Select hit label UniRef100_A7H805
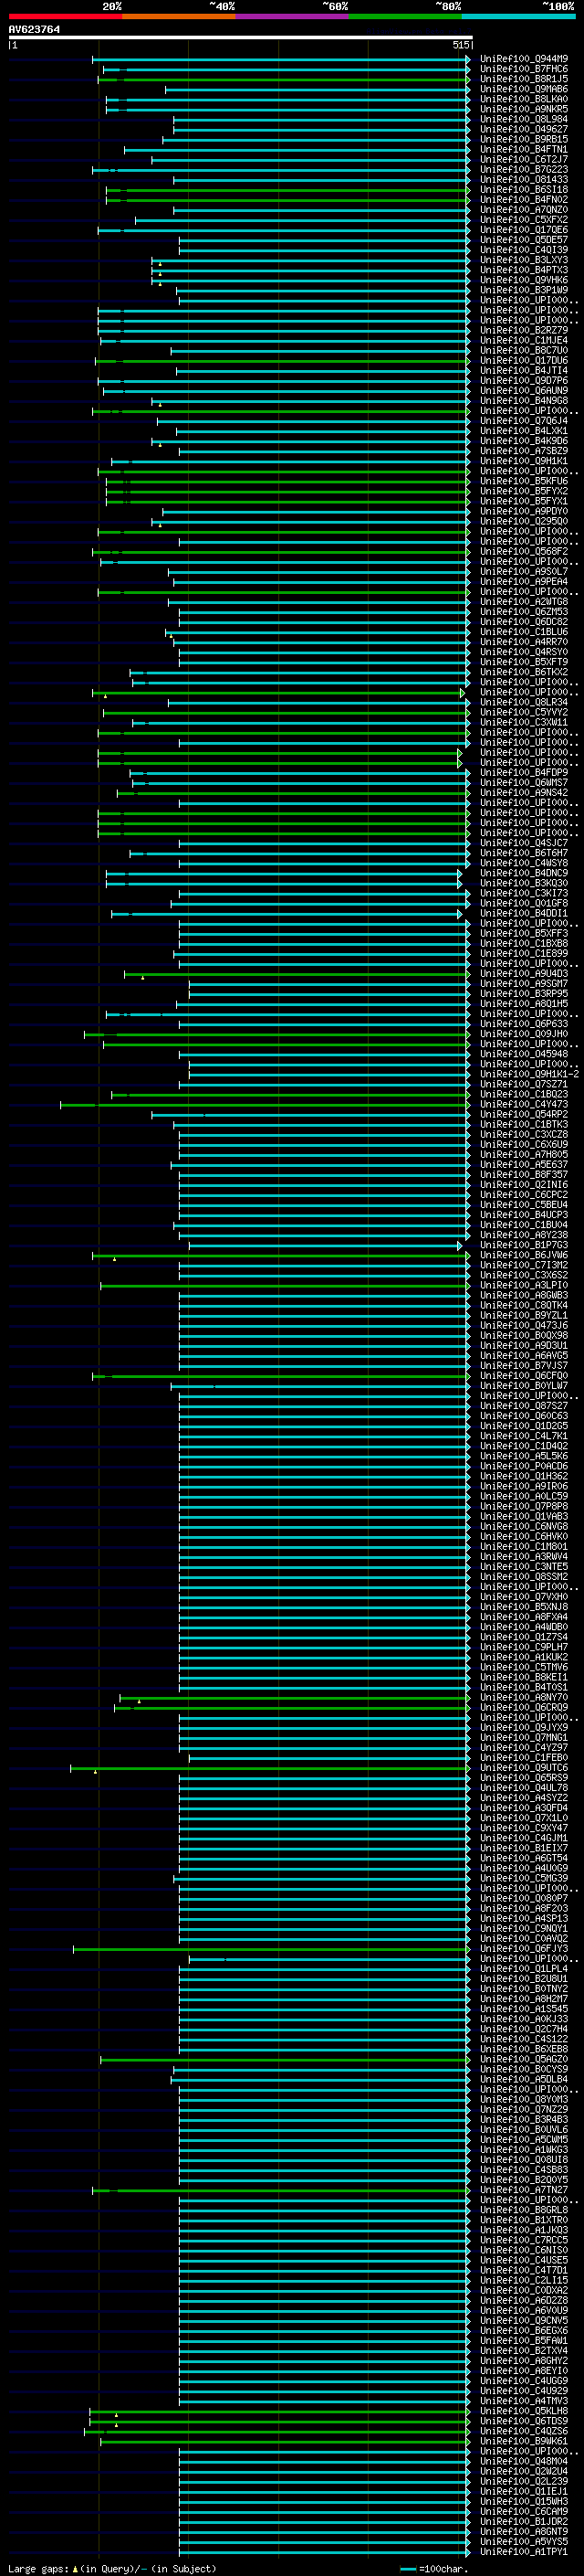 click(x=524, y=1155)
